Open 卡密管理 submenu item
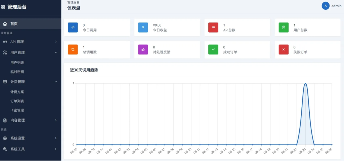This screenshot has height=161, width=344. [x=17, y=111]
